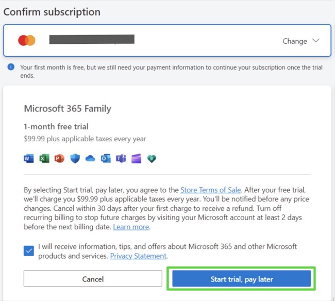Click the OneDrive cloud icon

(90, 159)
